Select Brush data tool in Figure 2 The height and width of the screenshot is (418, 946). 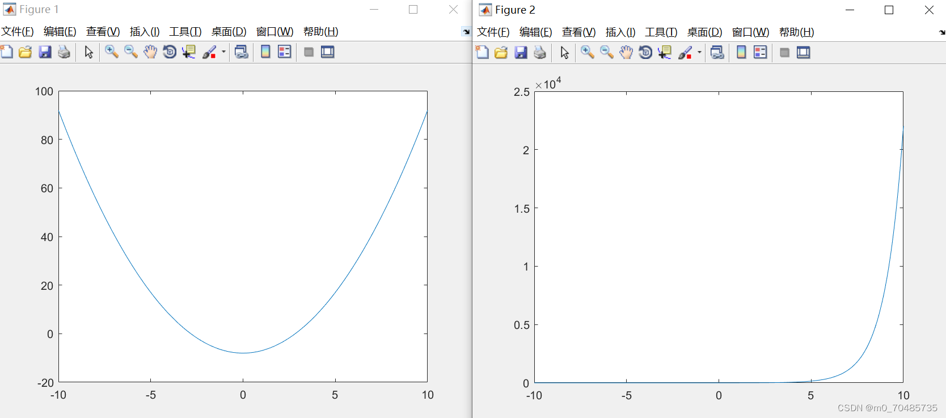click(685, 53)
